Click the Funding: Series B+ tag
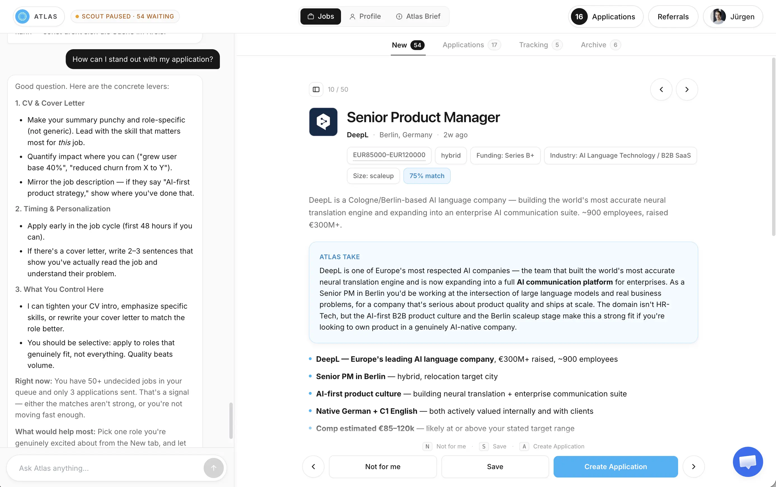 point(505,155)
